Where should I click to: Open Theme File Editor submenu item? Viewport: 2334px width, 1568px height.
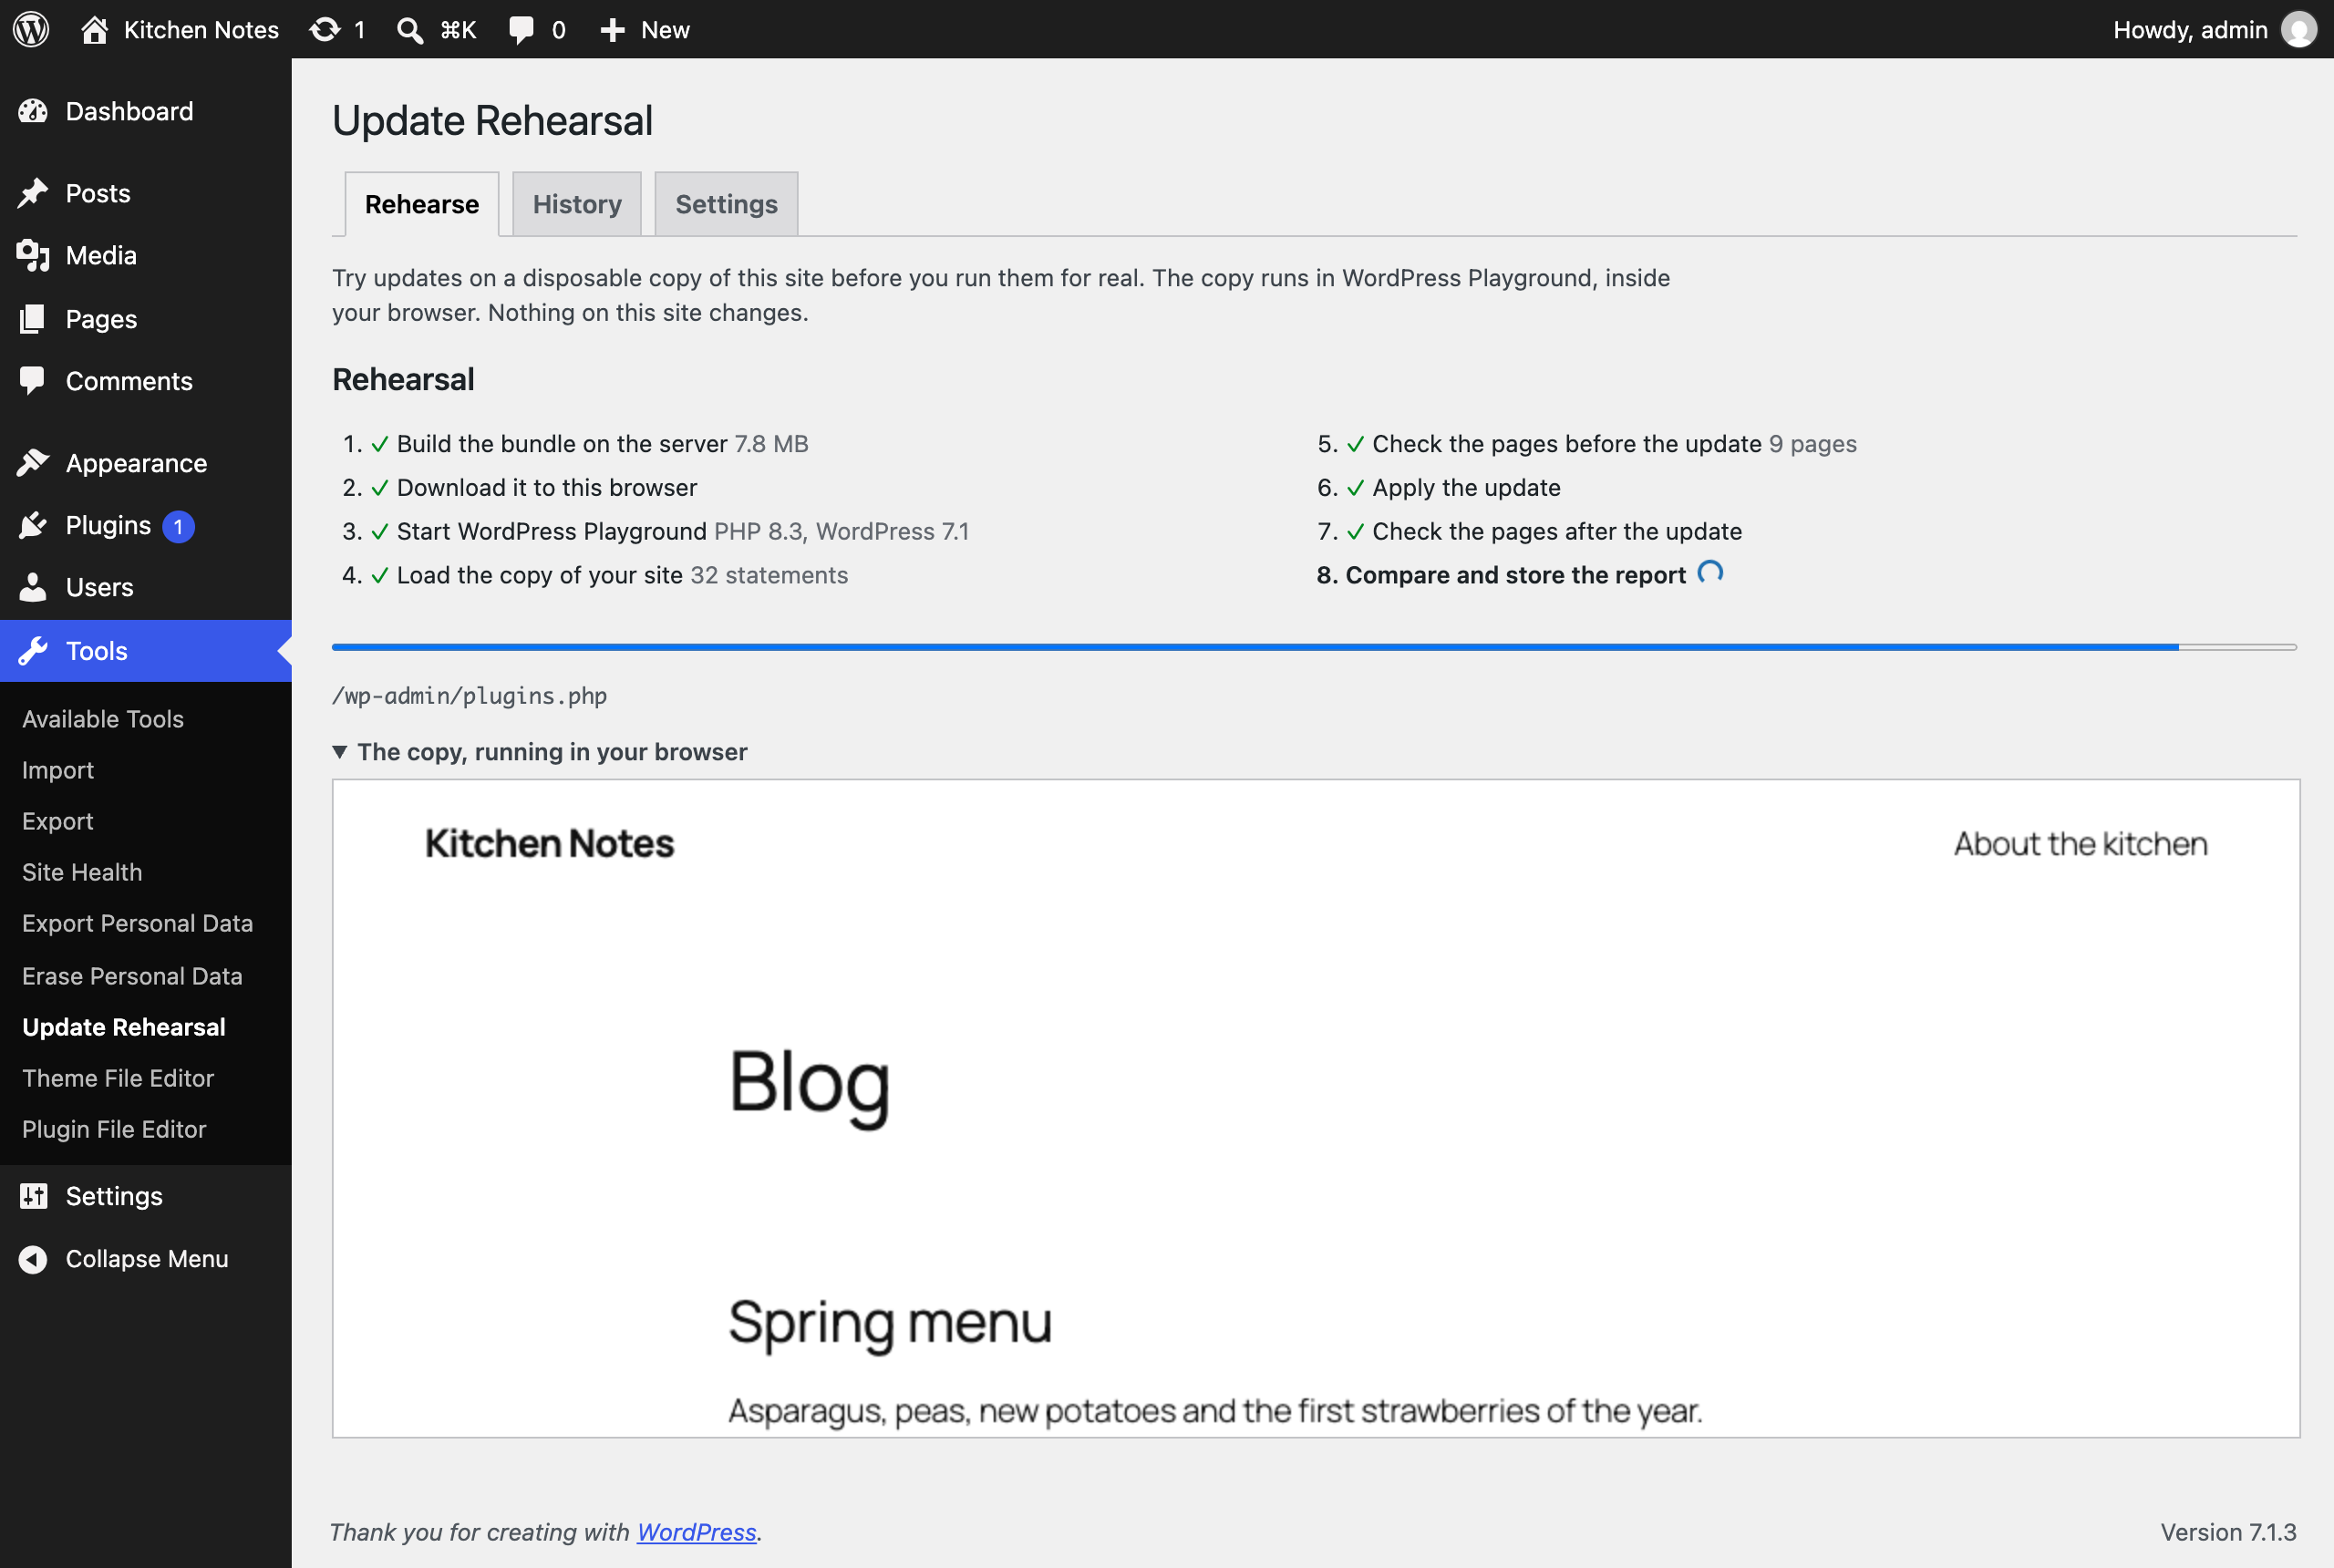tap(118, 1078)
